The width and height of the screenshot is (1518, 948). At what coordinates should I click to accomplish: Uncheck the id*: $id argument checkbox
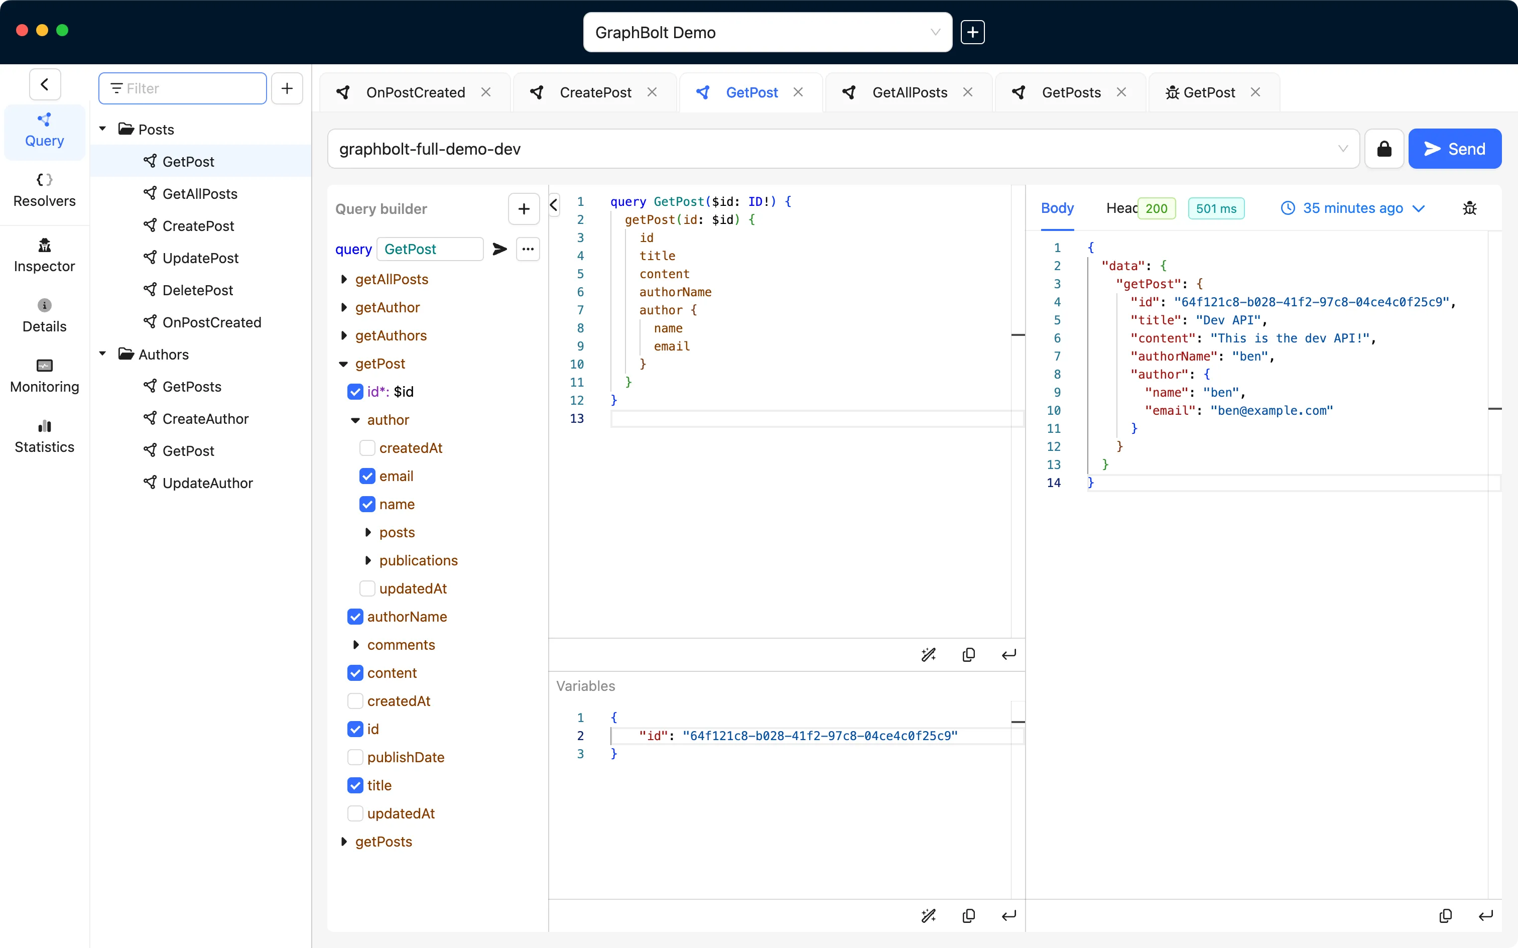click(355, 392)
